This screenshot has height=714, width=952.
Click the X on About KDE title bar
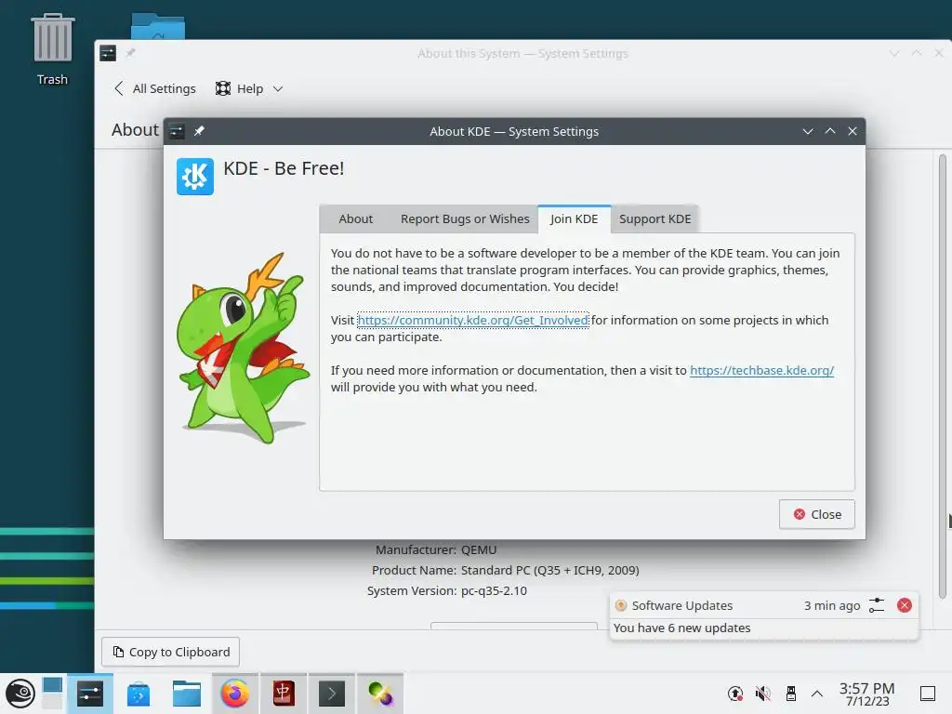(853, 131)
